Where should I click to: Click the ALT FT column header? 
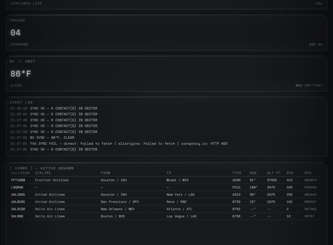[x=274, y=173]
